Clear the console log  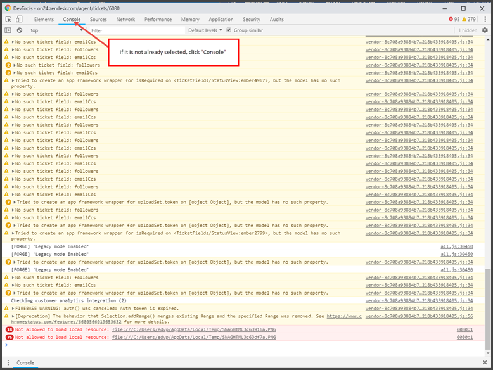20,30
